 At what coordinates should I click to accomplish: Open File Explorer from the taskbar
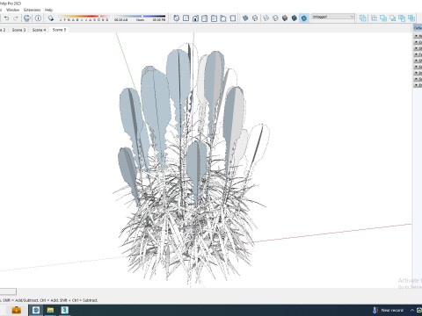tap(50, 310)
